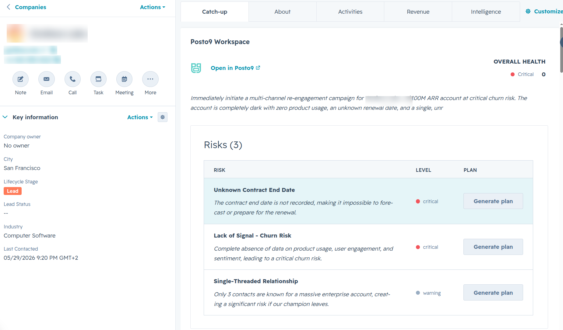Open in Posto9 external link
563x330 pixels.
click(x=235, y=68)
